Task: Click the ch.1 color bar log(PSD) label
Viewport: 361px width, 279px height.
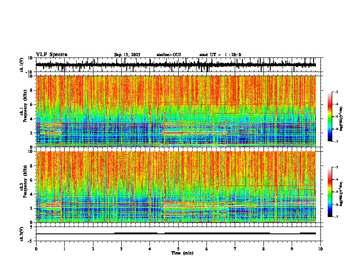Action: [x=341, y=119]
